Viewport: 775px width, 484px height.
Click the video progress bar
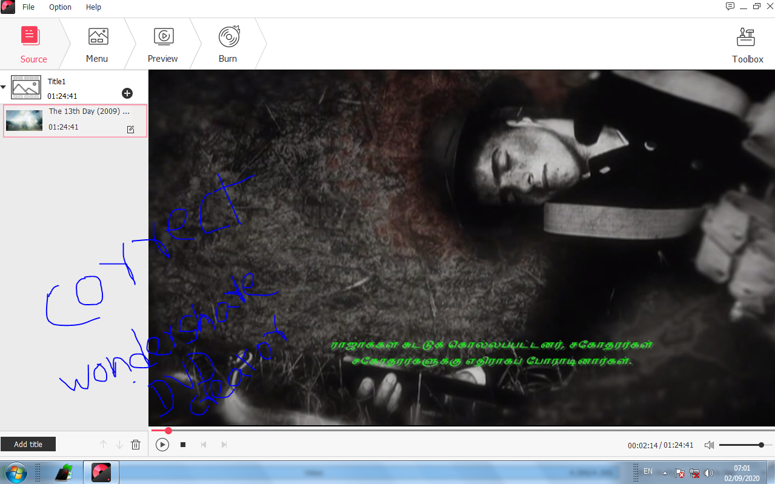(462, 431)
